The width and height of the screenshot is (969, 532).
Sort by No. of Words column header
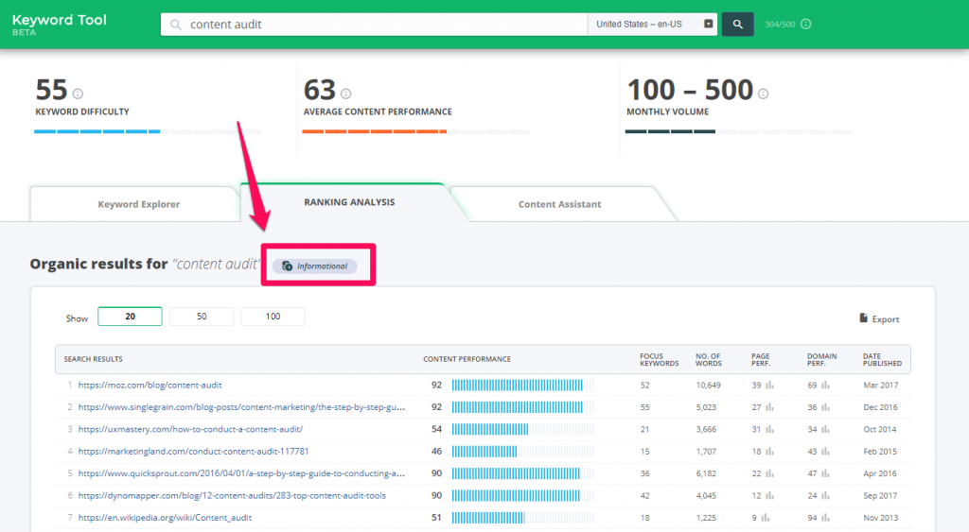(x=708, y=360)
